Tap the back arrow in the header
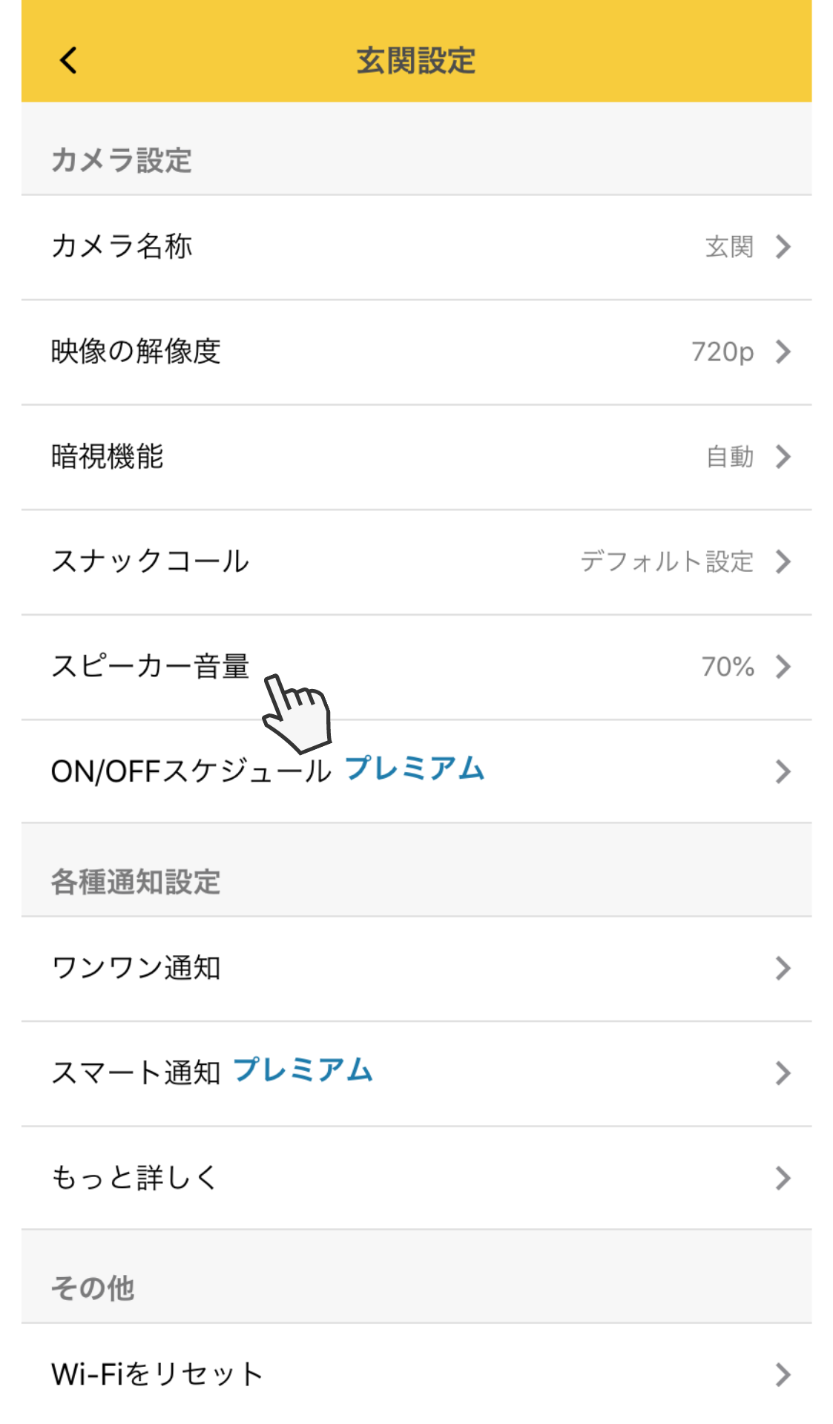The image size is (833, 1424). (68, 61)
